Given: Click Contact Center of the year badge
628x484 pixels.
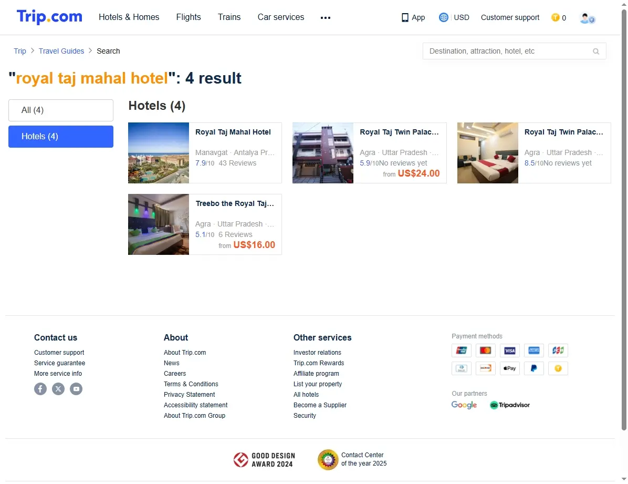Looking at the screenshot, I should [x=352, y=459].
